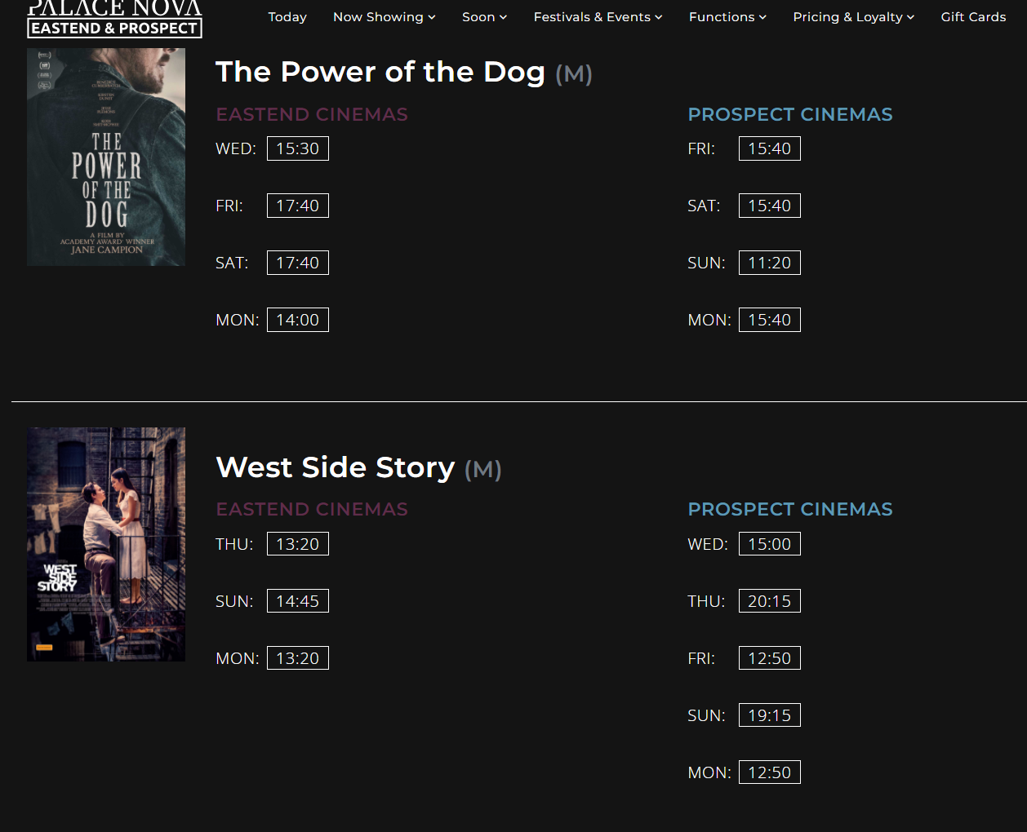Expand the Soon dropdown menu
Viewport: 1027px width, 832px height.
(484, 17)
